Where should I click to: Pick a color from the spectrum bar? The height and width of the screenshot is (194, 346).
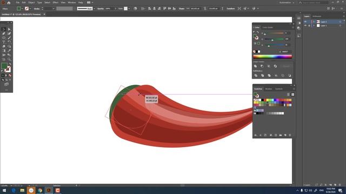point(272,57)
